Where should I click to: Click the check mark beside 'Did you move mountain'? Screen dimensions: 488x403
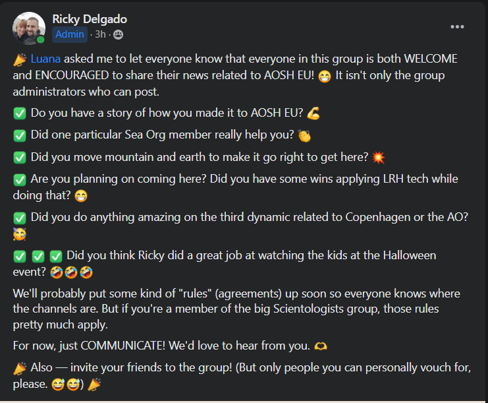pyautogui.click(x=20, y=158)
